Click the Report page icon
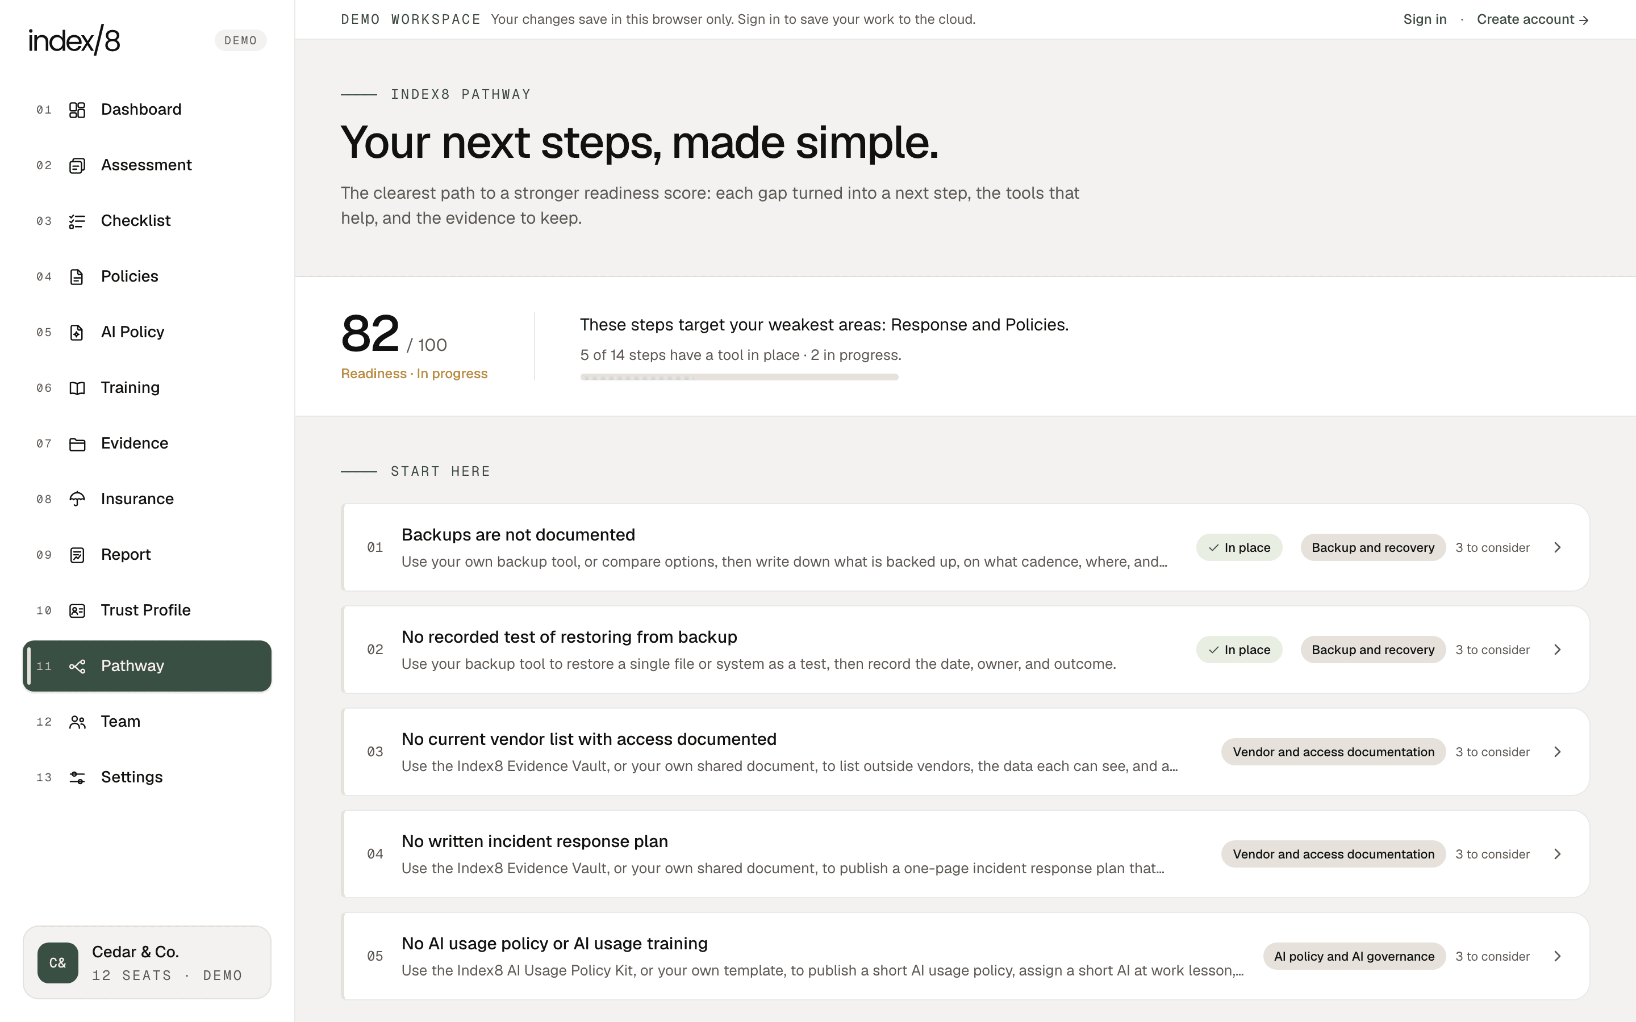The width and height of the screenshot is (1636, 1022). (77, 555)
